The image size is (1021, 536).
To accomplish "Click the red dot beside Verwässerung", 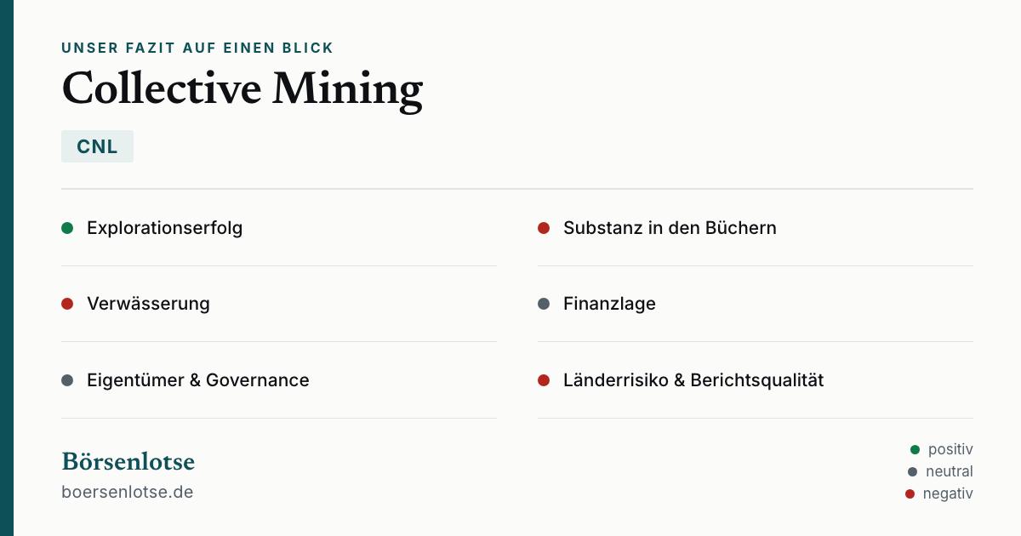I will click(x=67, y=304).
